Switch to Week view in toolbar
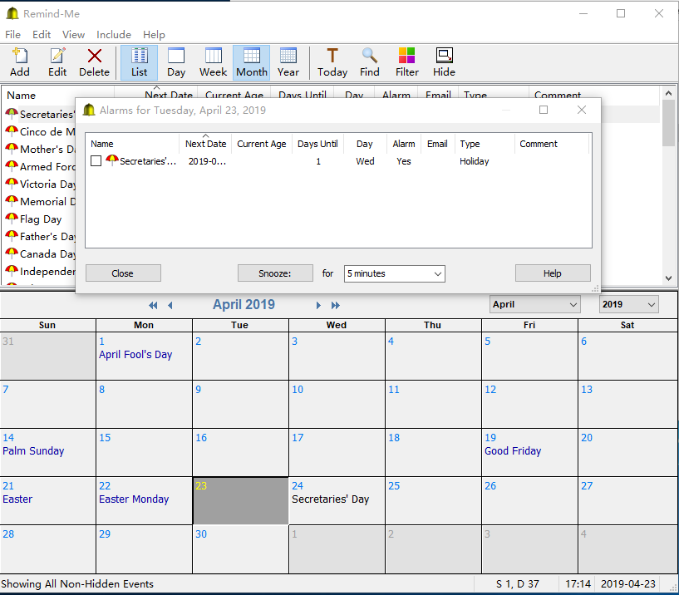679x595 pixels. [x=213, y=62]
